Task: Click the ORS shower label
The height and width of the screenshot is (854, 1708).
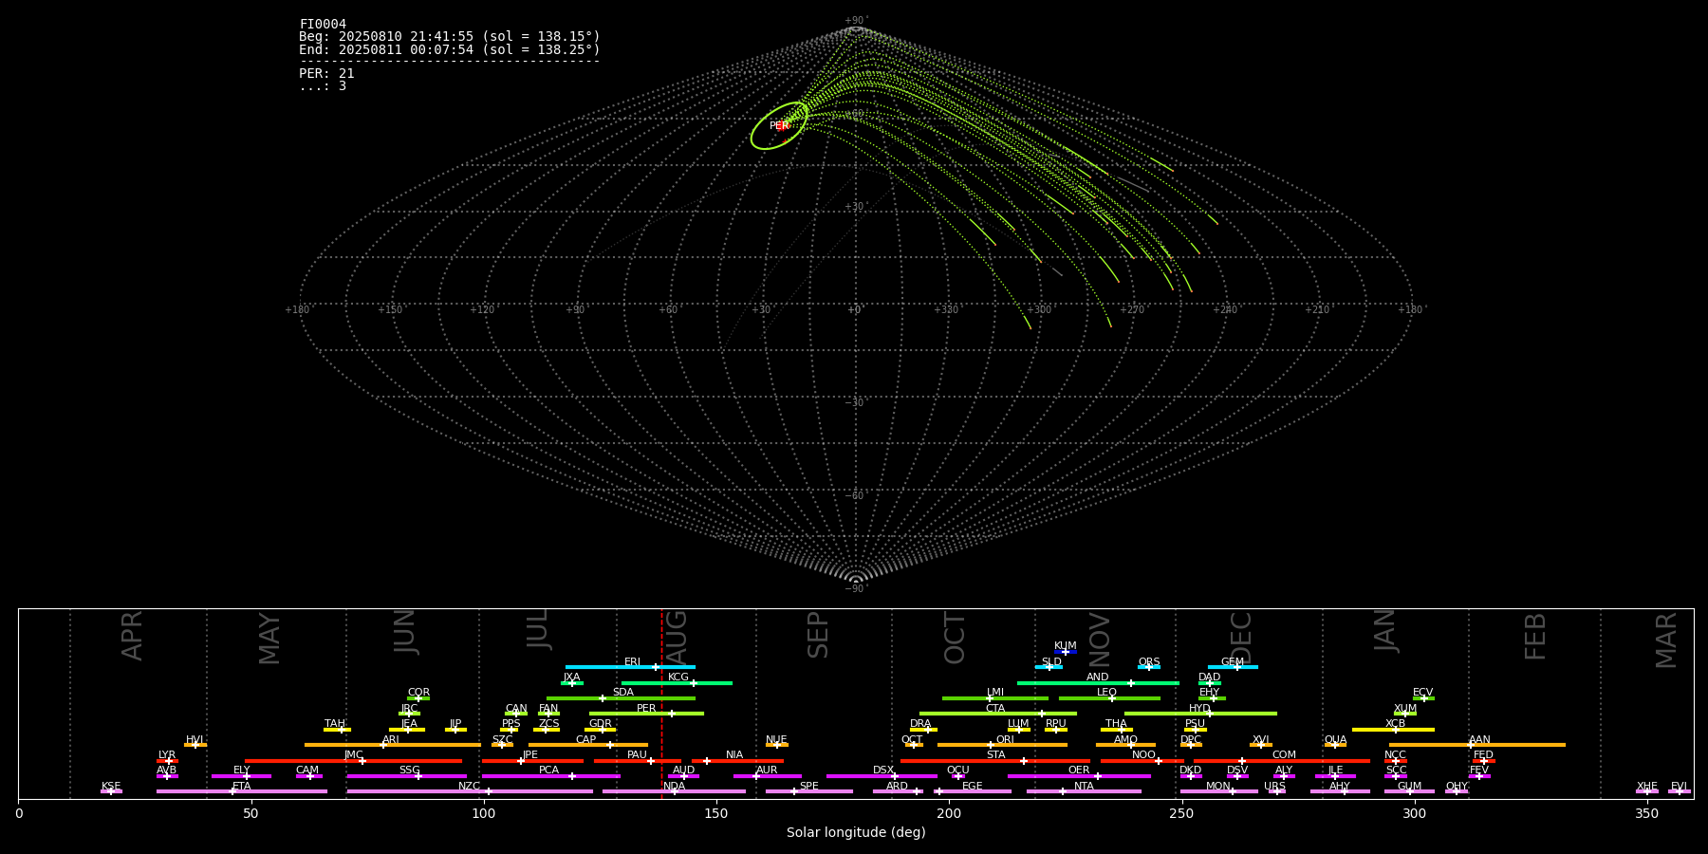Action: click(x=1149, y=662)
